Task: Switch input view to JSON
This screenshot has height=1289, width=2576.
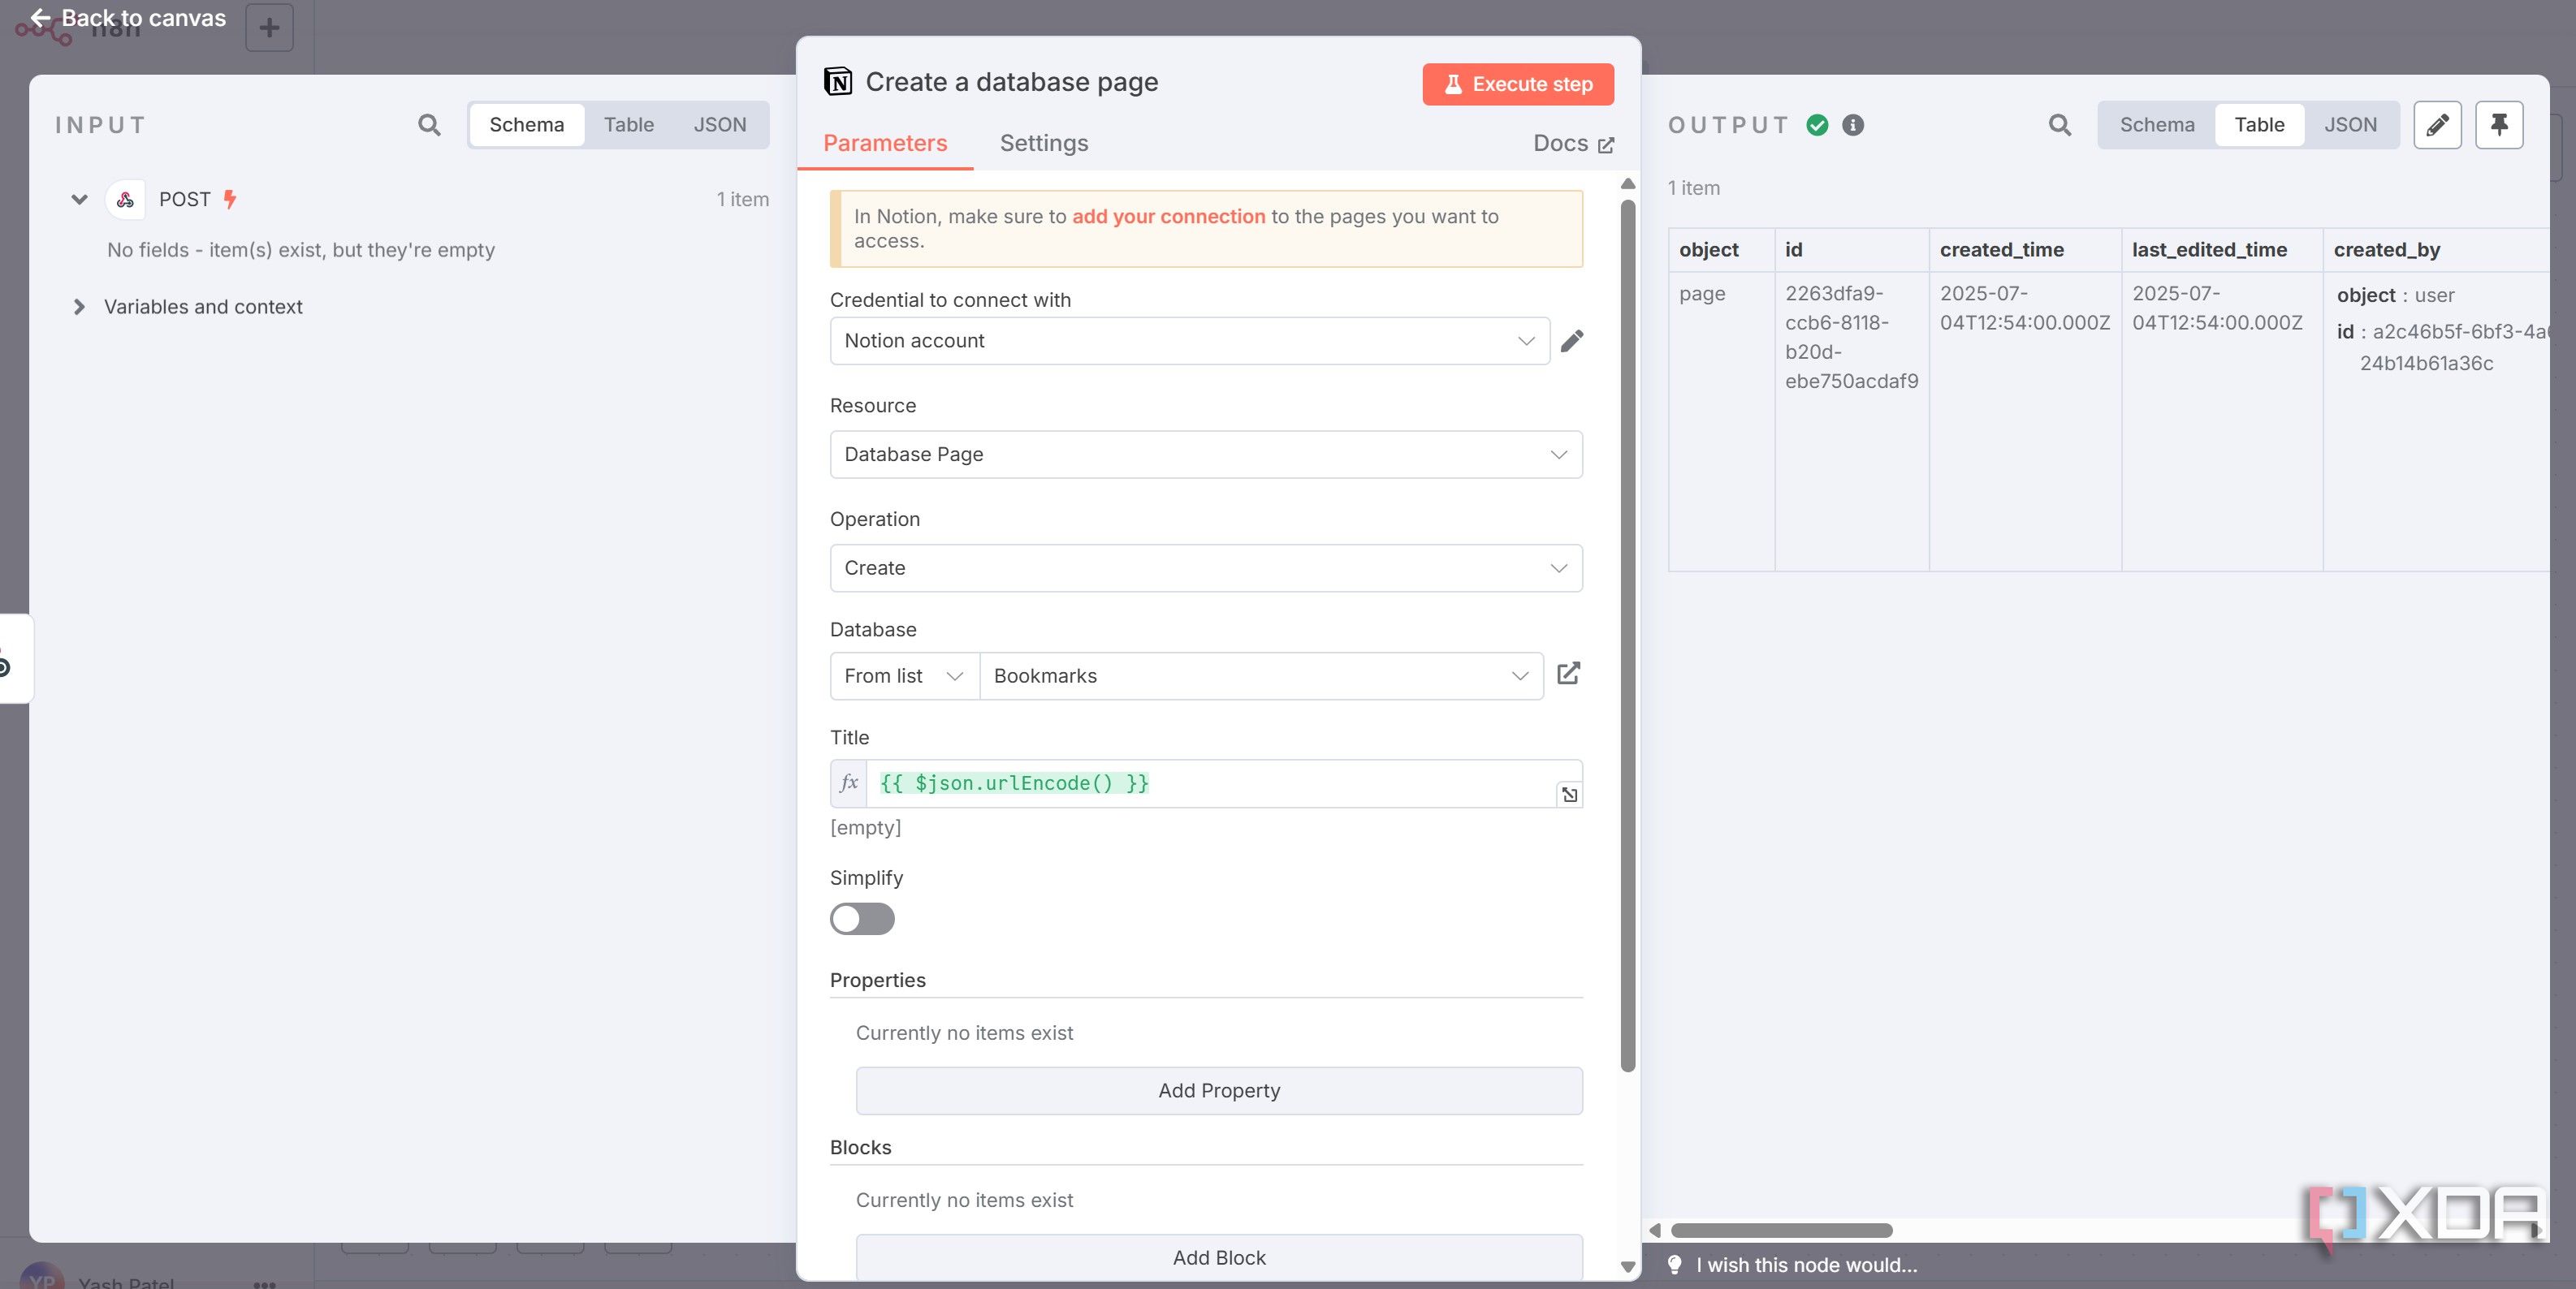Action: coord(720,125)
